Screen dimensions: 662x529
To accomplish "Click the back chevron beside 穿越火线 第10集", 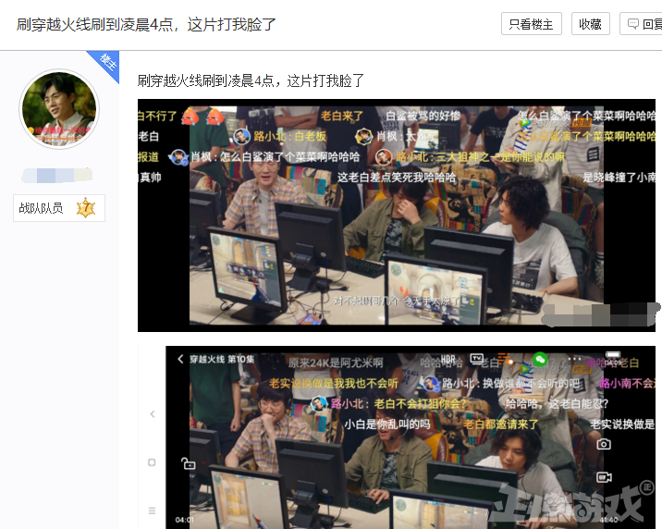I will coord(180,359).
